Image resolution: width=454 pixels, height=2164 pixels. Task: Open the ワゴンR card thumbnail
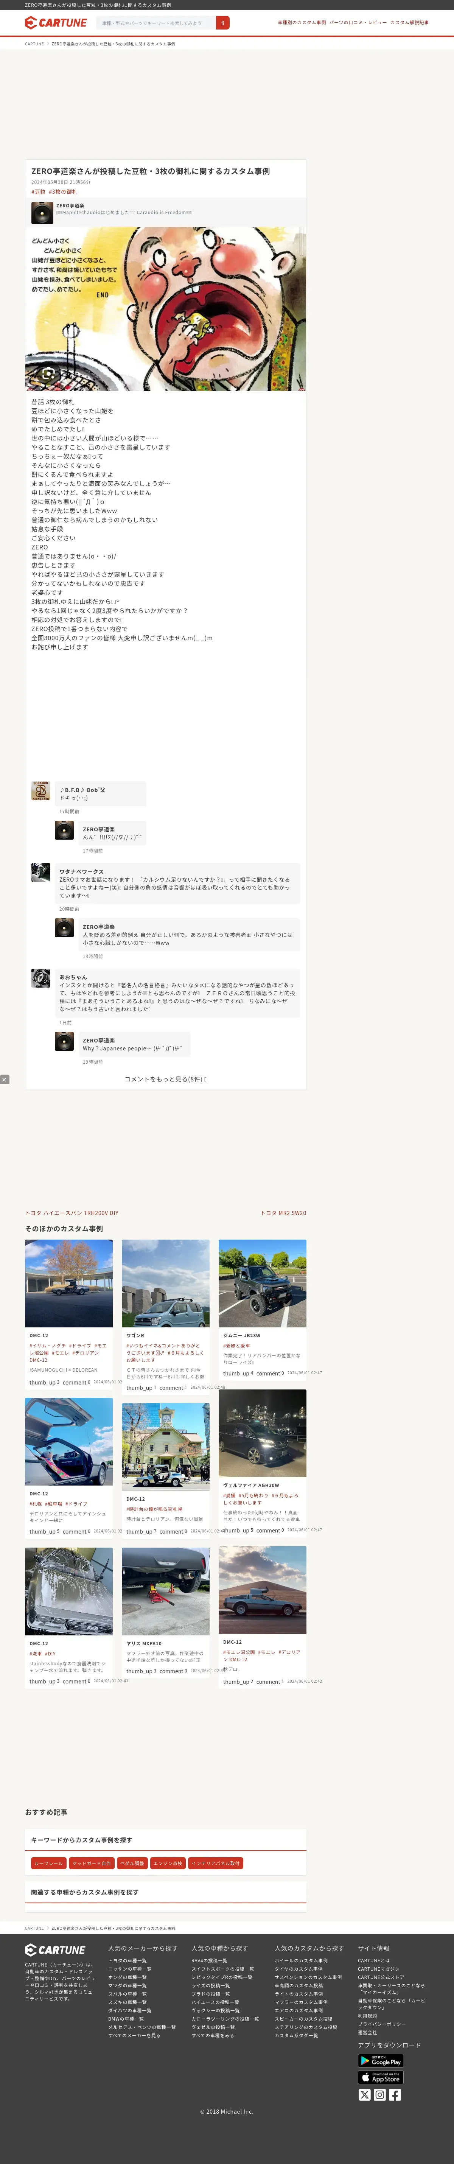165,1283
